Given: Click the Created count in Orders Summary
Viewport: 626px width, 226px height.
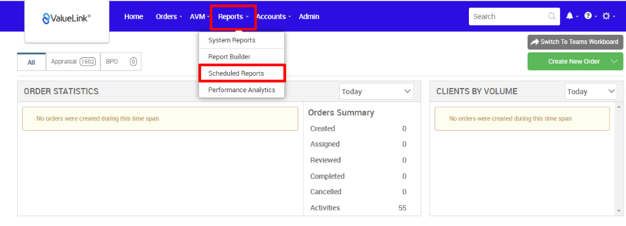Looking at the screenshot, I should (x=404, y=128).
